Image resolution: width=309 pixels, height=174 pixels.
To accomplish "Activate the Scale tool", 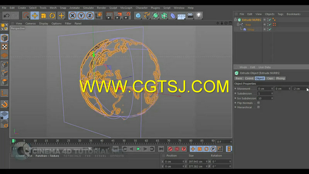I will 43,15.
